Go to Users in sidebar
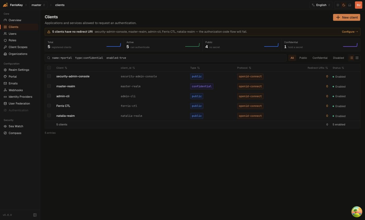 tap(20, 34)
